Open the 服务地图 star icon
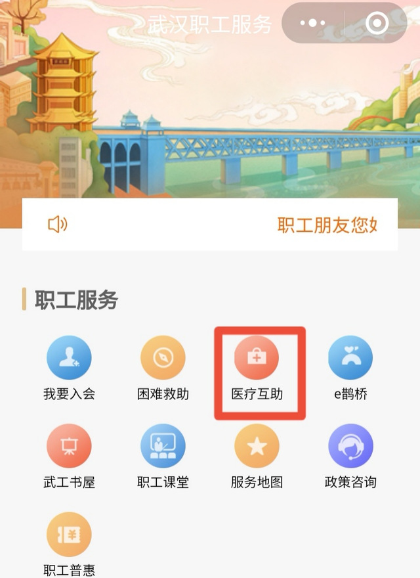 pos(257,446)
